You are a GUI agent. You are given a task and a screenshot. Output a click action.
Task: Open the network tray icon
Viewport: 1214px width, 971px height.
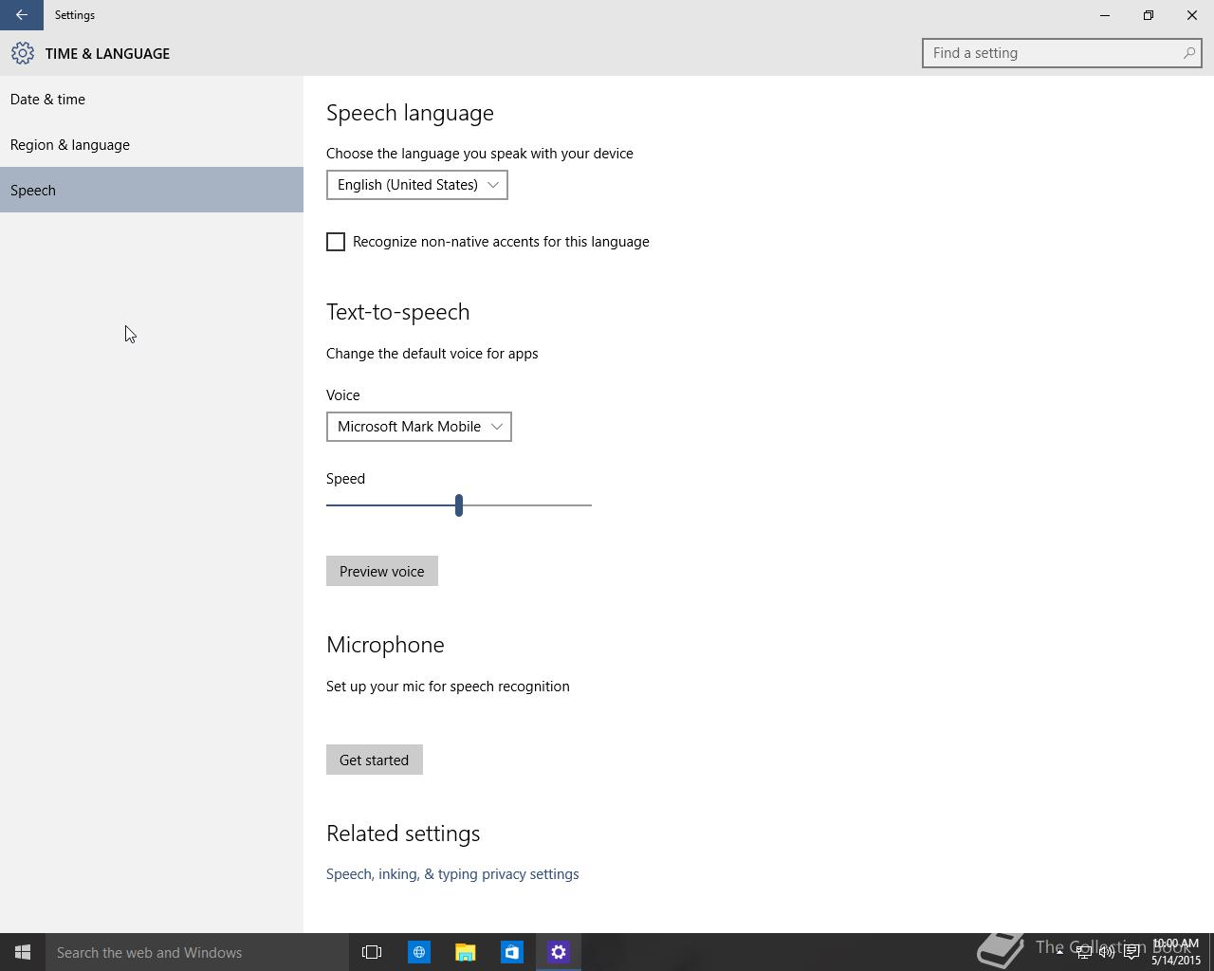(1083, 952)
